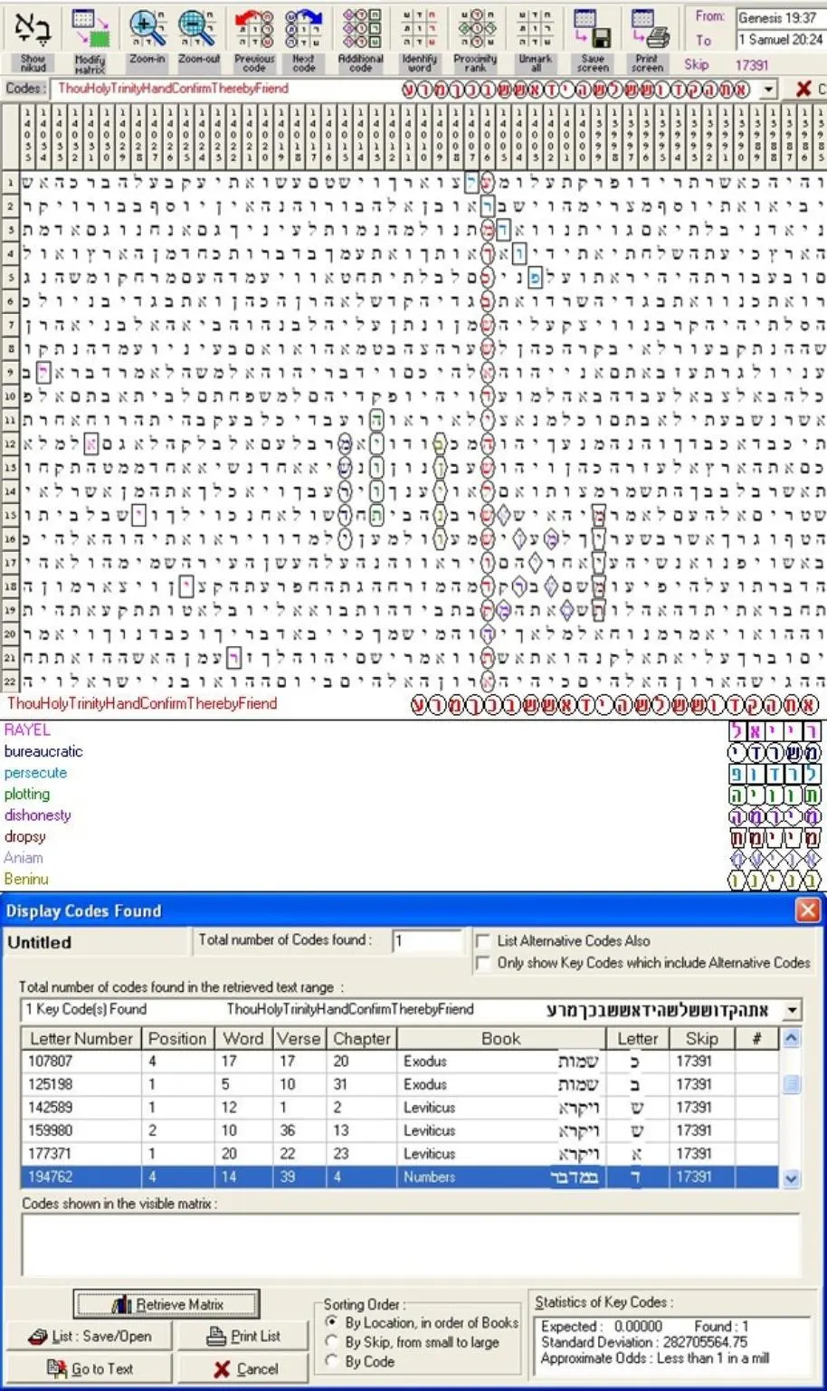Image resolution: width=827 pixels, height=1391 pixels.
Task: Select the table row with letter number 107807
Action: click(400, 1061)
